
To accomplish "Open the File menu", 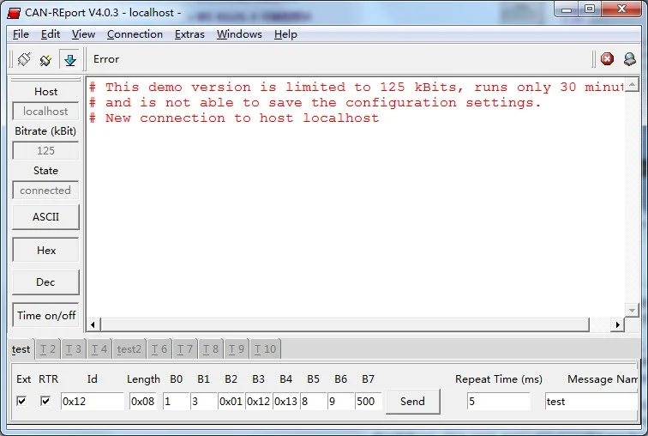I will tap(21, 34).
